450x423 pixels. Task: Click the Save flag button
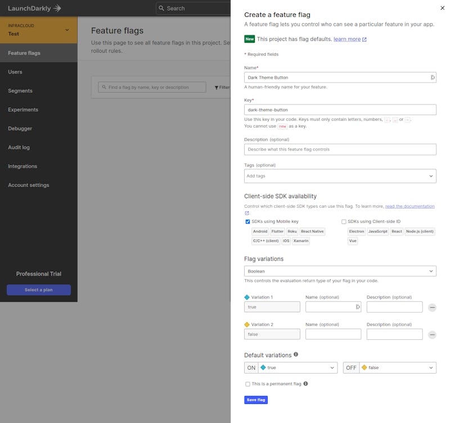(256, 399)
